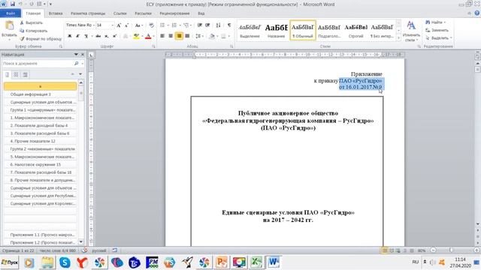Image resolution: width=481 pixels, height=270 pixels.
Task: Open navigation pane options dropdown arrow
Action: [x=76, y=55]
